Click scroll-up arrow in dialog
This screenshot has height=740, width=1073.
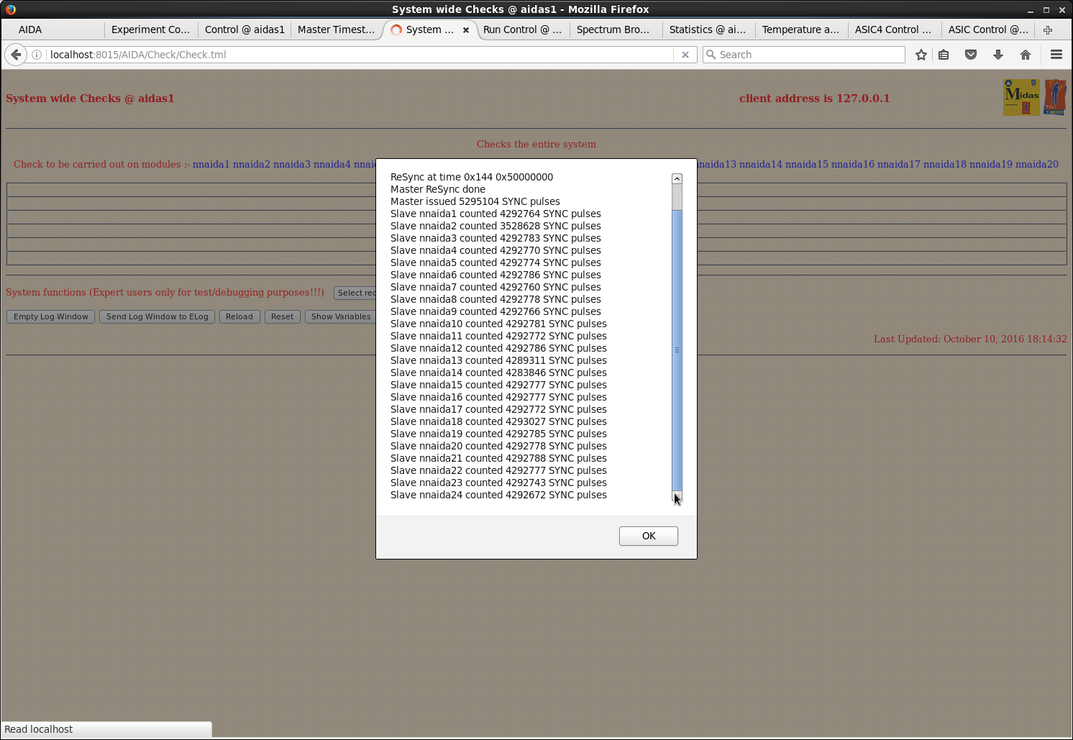pos(677,178)
